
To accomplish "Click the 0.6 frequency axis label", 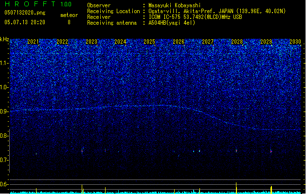I will click(4, 184).
